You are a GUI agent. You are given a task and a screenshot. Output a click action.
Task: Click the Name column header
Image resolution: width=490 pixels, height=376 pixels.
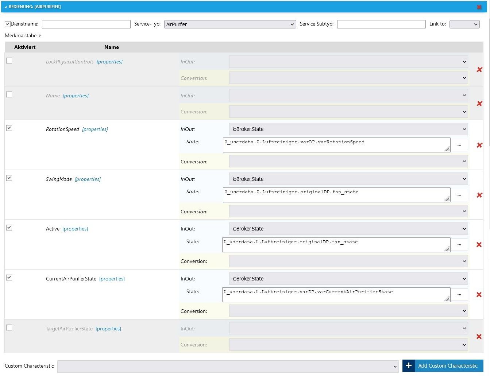112,47
